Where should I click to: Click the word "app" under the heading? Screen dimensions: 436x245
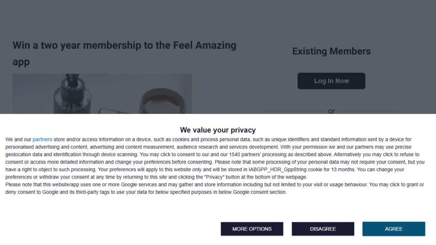21,62
